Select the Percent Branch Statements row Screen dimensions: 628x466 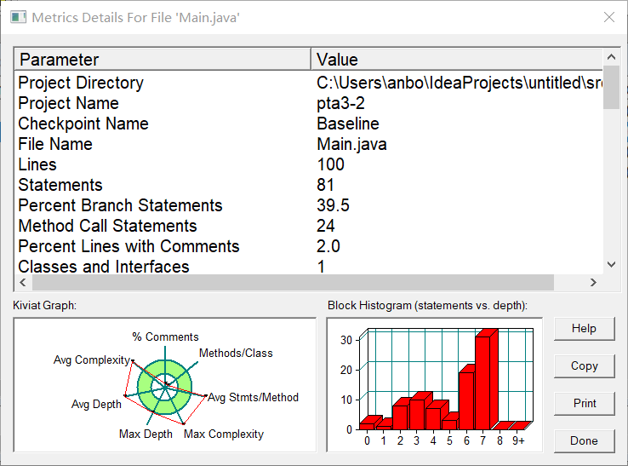(x=308, y=205)
